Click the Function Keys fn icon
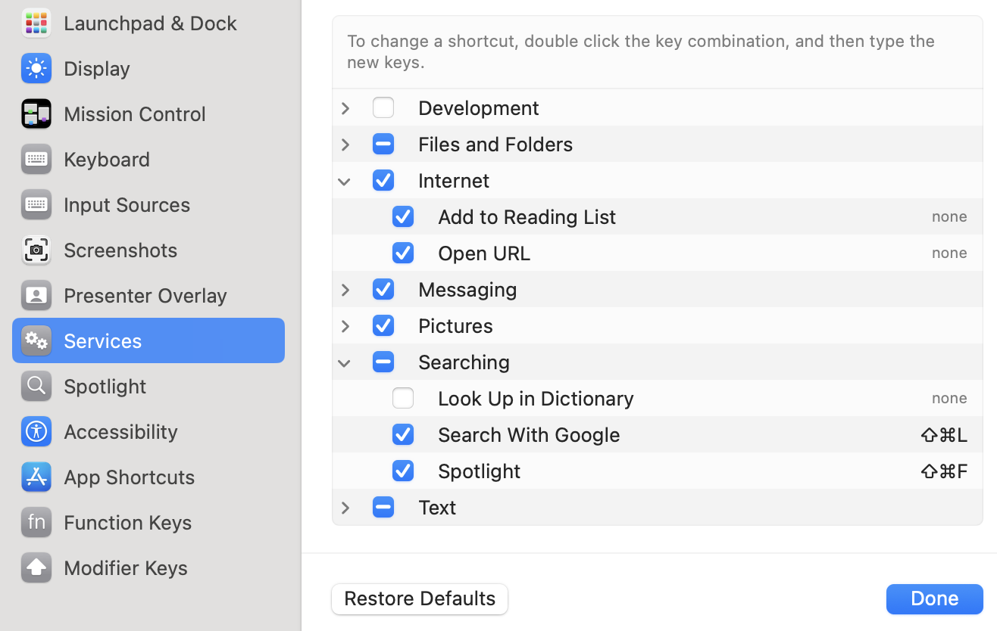This screenshot has width=997, height=631. coord(36,522)
